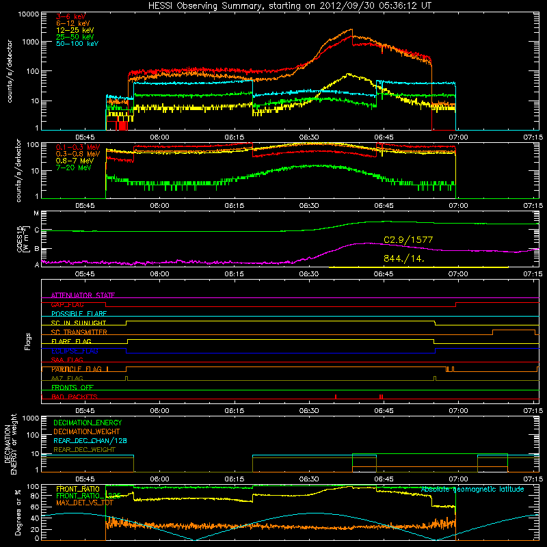
Task: Click the MAX_DET_VS_TOT legend label
Action: [x=85, y=503]
